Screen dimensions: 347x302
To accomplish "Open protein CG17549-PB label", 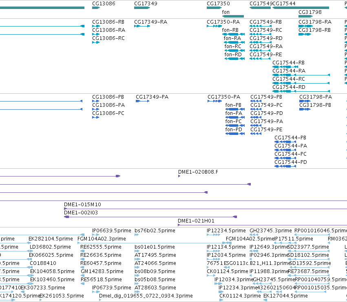I will pyautogui.click(x=266, y=97).
